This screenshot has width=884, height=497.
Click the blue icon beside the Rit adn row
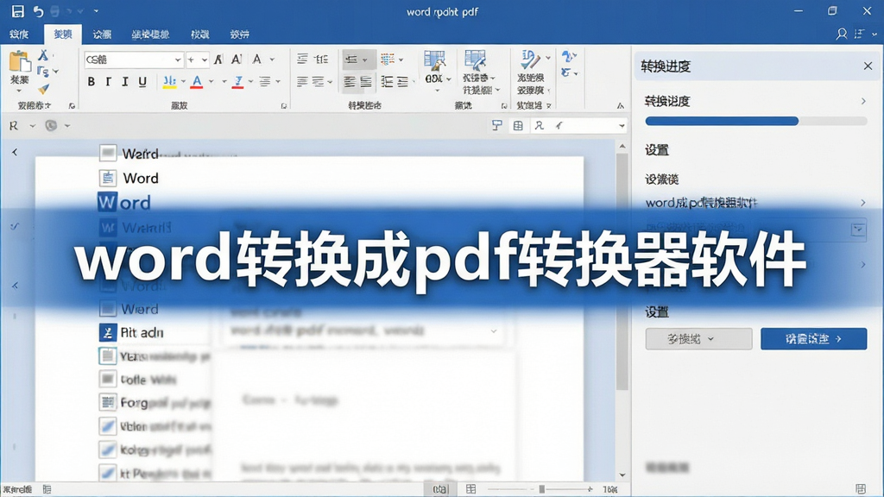108,332
